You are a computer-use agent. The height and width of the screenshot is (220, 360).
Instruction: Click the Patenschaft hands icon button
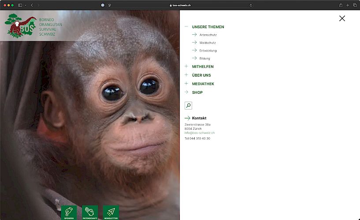click(90, 212)
